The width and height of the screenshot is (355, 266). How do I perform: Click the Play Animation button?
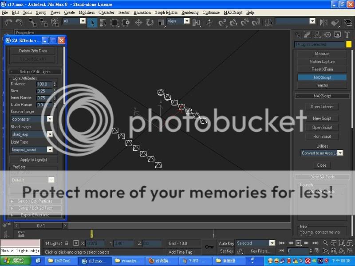pos(299,243)
